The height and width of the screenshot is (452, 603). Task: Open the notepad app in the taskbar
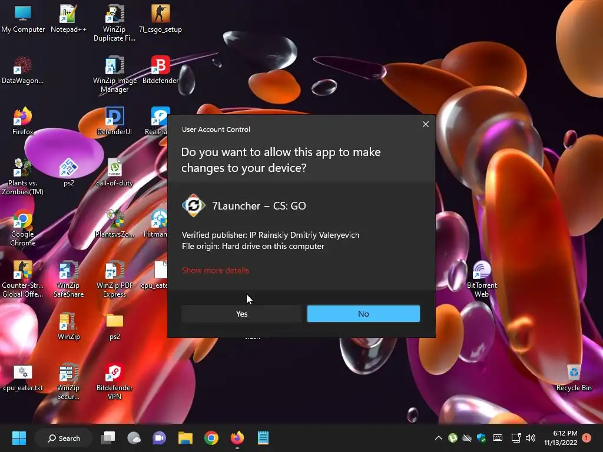click(x=263, y=438)
